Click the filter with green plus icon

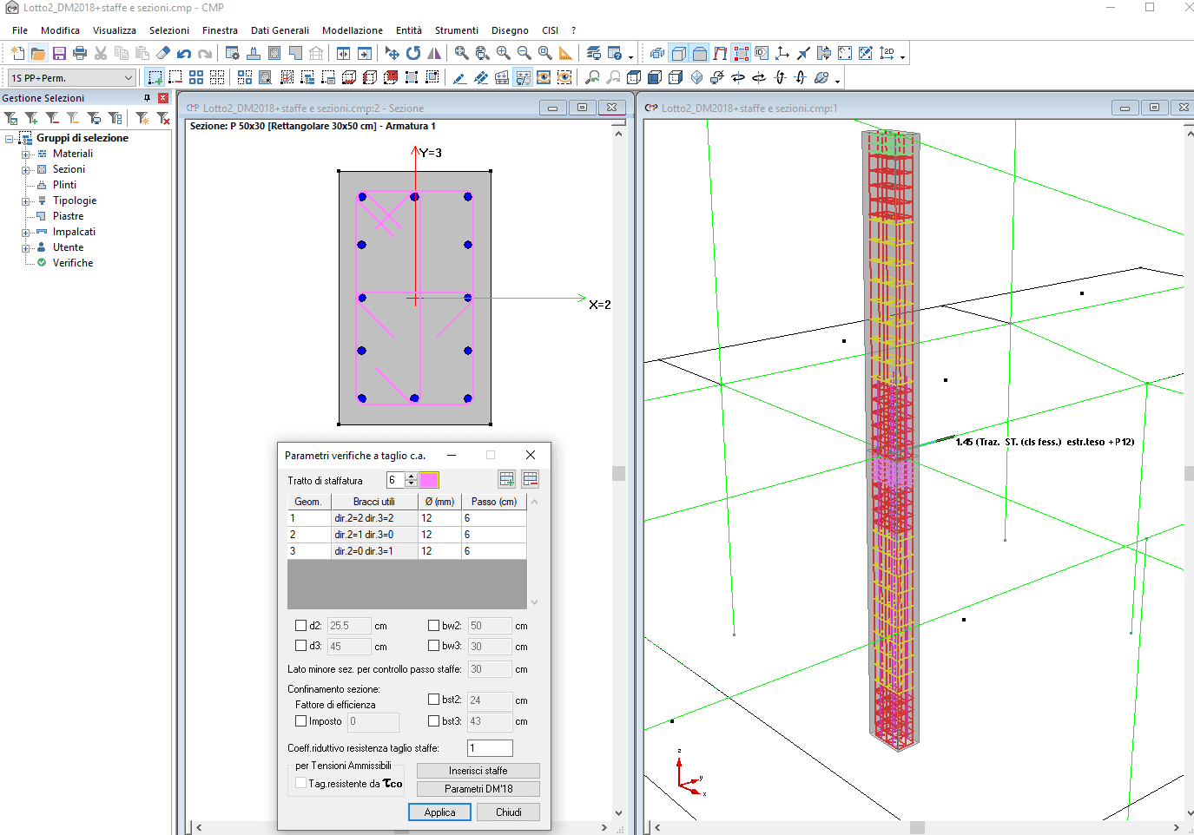coord(31,118)
